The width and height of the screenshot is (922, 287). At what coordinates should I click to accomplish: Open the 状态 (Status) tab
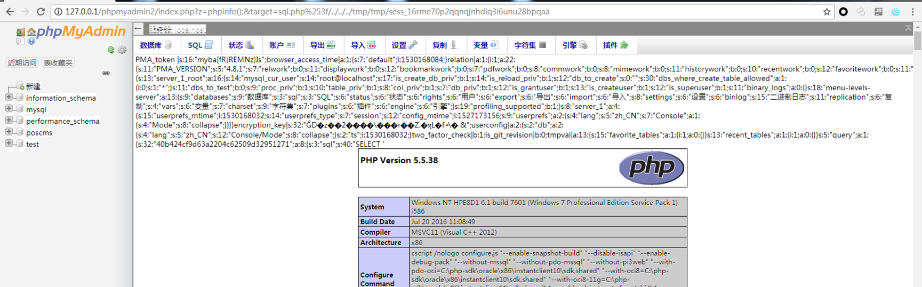point(241,45)
